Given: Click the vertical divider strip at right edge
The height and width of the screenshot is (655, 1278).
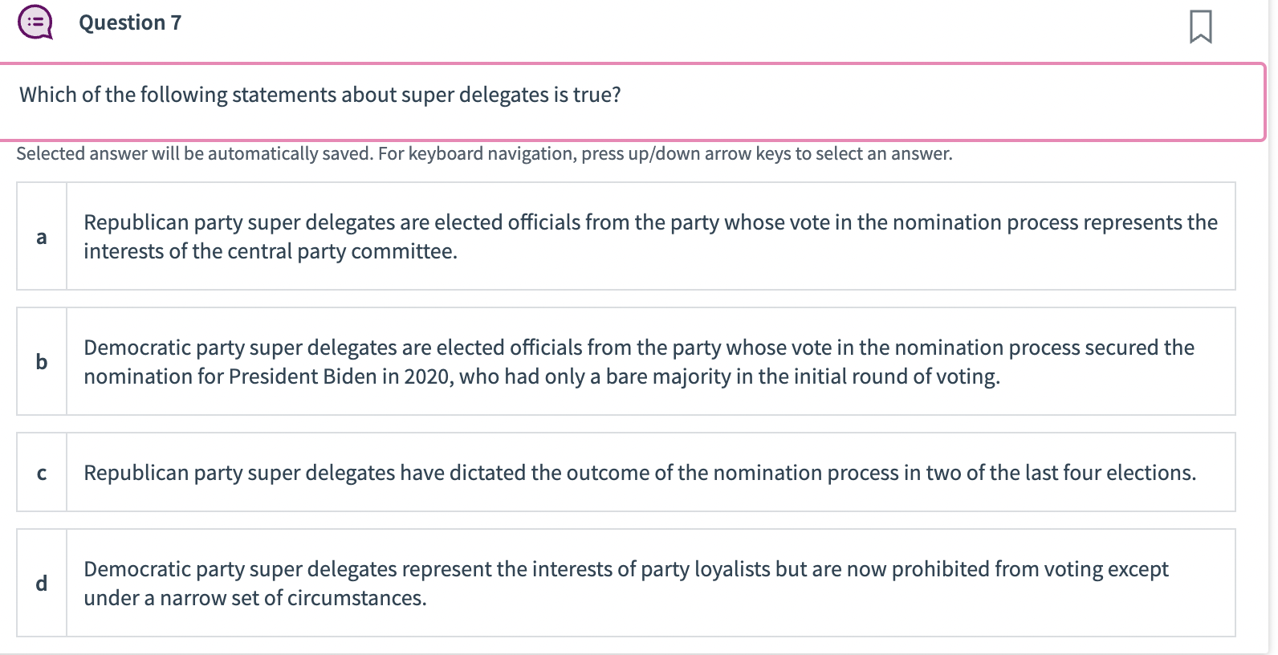Looking at the screenshot, I should [1273, 327].
